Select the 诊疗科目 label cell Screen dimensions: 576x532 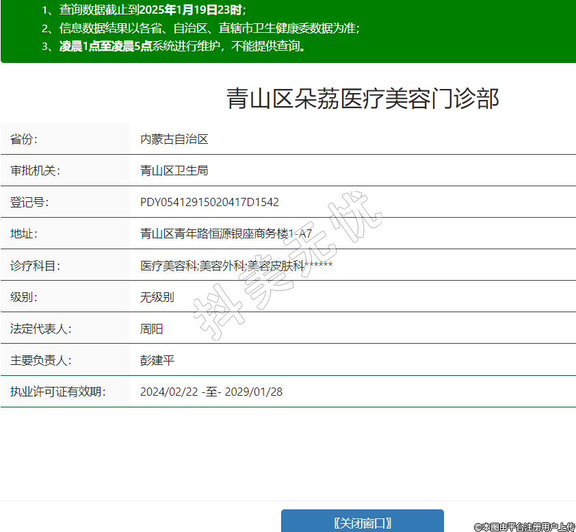click(35, 266)
